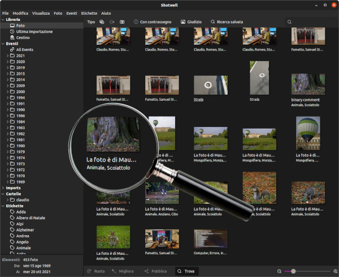The height and width of the screenshot is (277, 339).
Task: Open the Ricerca salvata dropdown
Action: (x=227, y=22)
